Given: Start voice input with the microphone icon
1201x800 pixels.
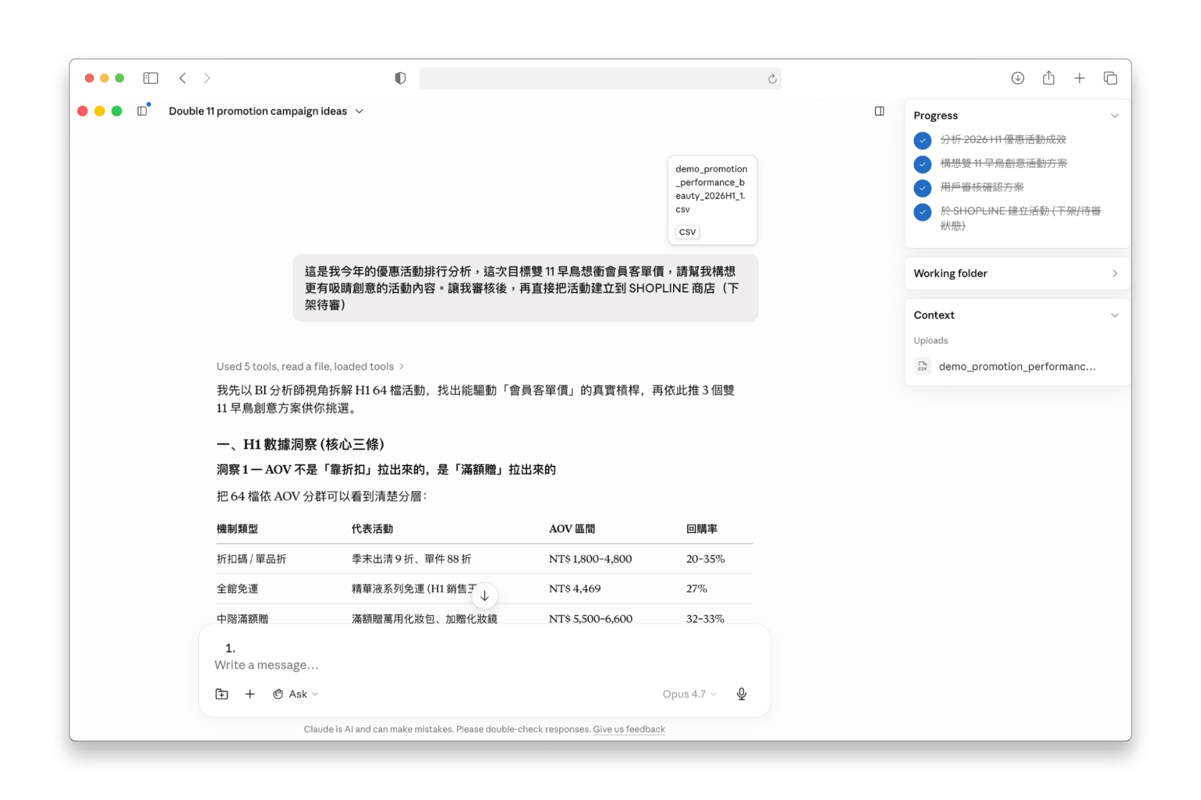Looking at the screenshot, I should 741,694.
